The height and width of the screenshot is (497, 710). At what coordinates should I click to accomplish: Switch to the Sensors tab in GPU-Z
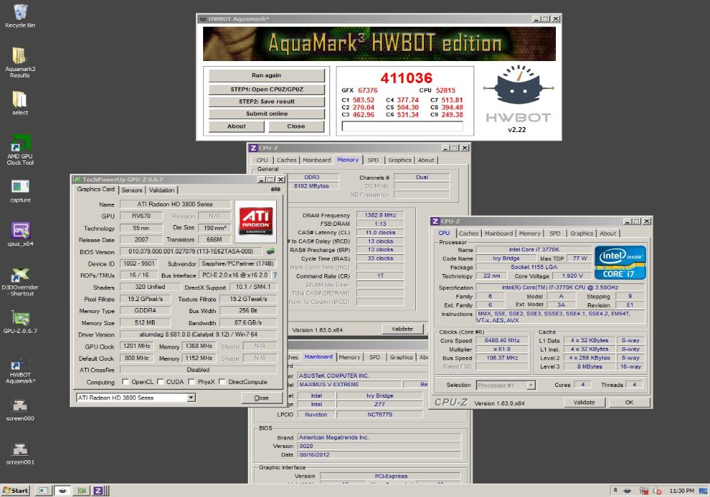click(132, 190)
